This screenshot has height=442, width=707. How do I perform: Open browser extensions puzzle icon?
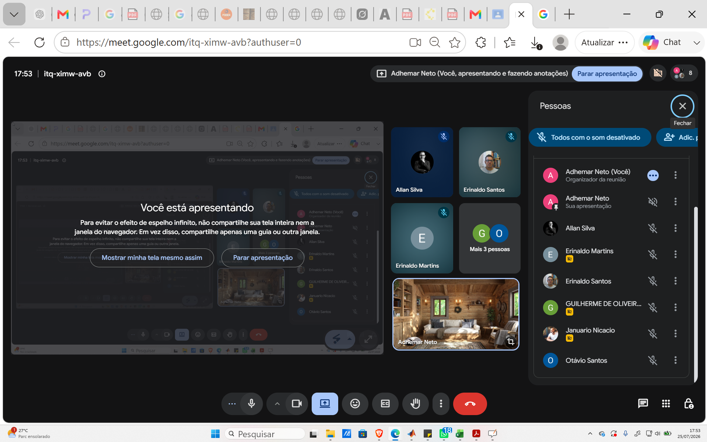coord(480,42)
